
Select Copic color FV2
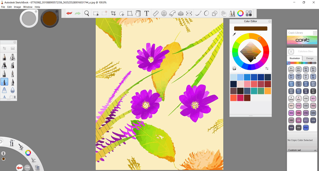[306, 127]
